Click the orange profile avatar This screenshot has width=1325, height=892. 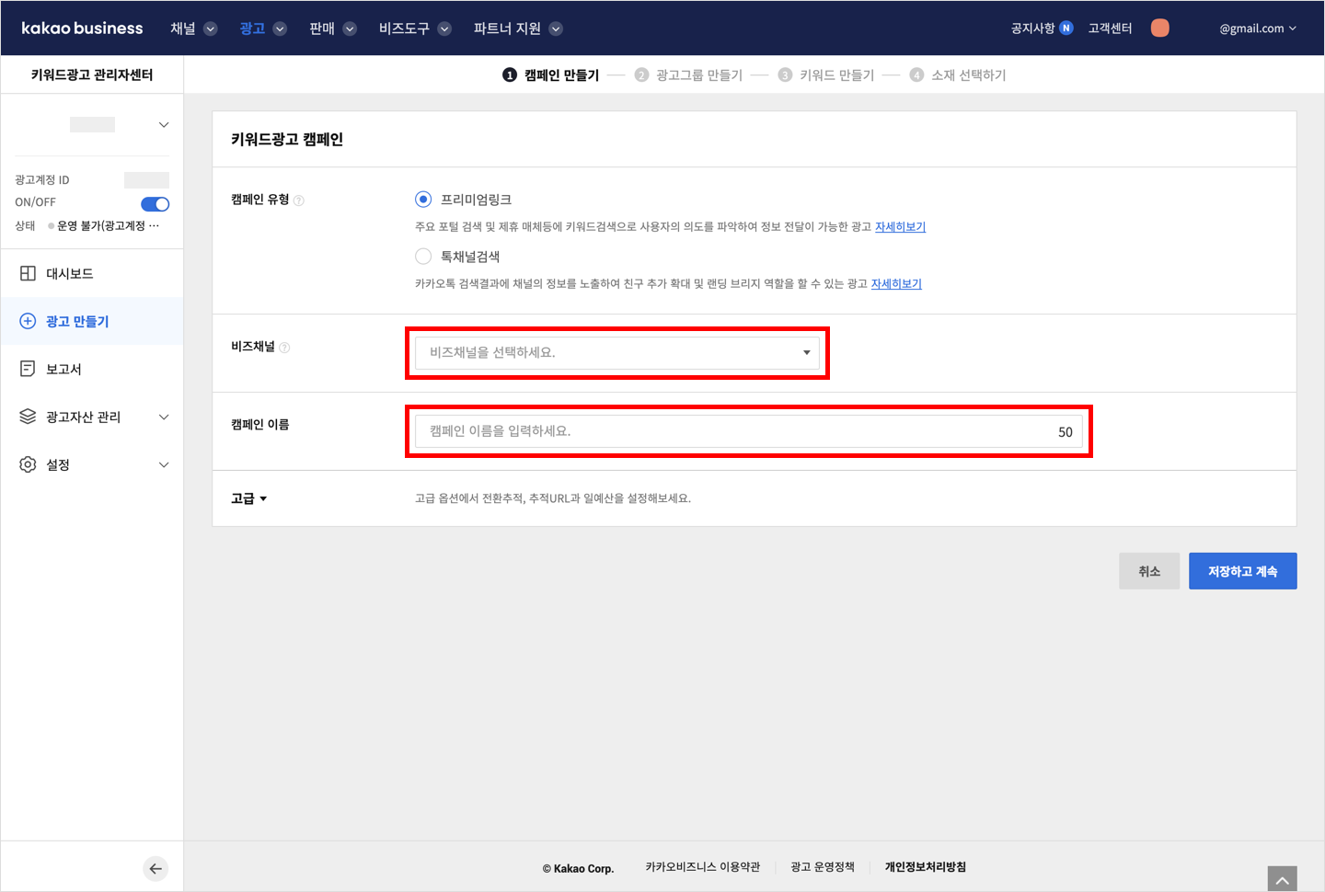1160,28
